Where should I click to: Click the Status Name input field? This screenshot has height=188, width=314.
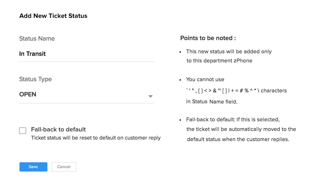86,54
